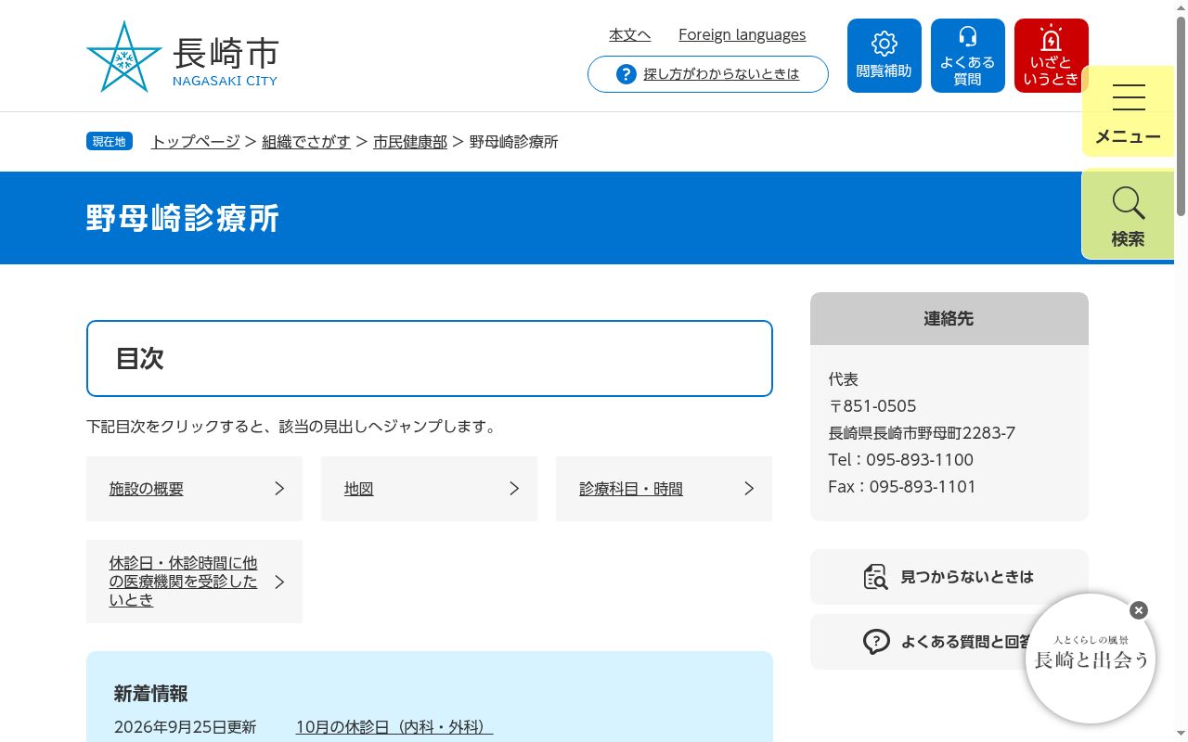The height and width of the screenshot is (742, 1188).
Task: Open the yellow メニュー hamburger menu
Action: 1128,111
